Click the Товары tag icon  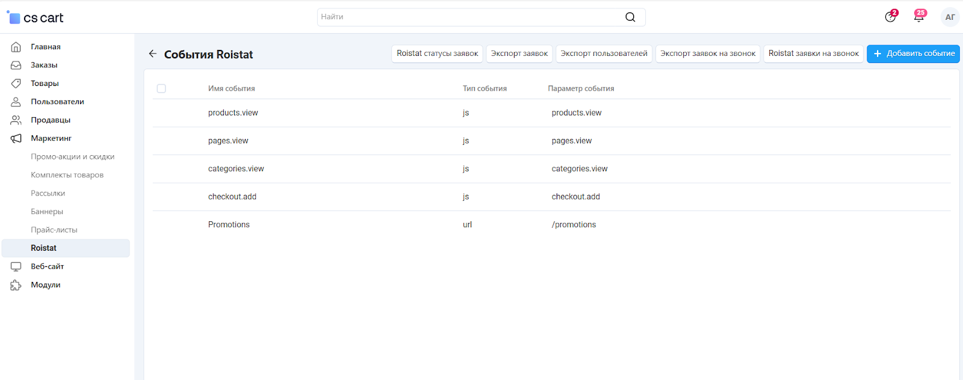(x=16, y=84)
